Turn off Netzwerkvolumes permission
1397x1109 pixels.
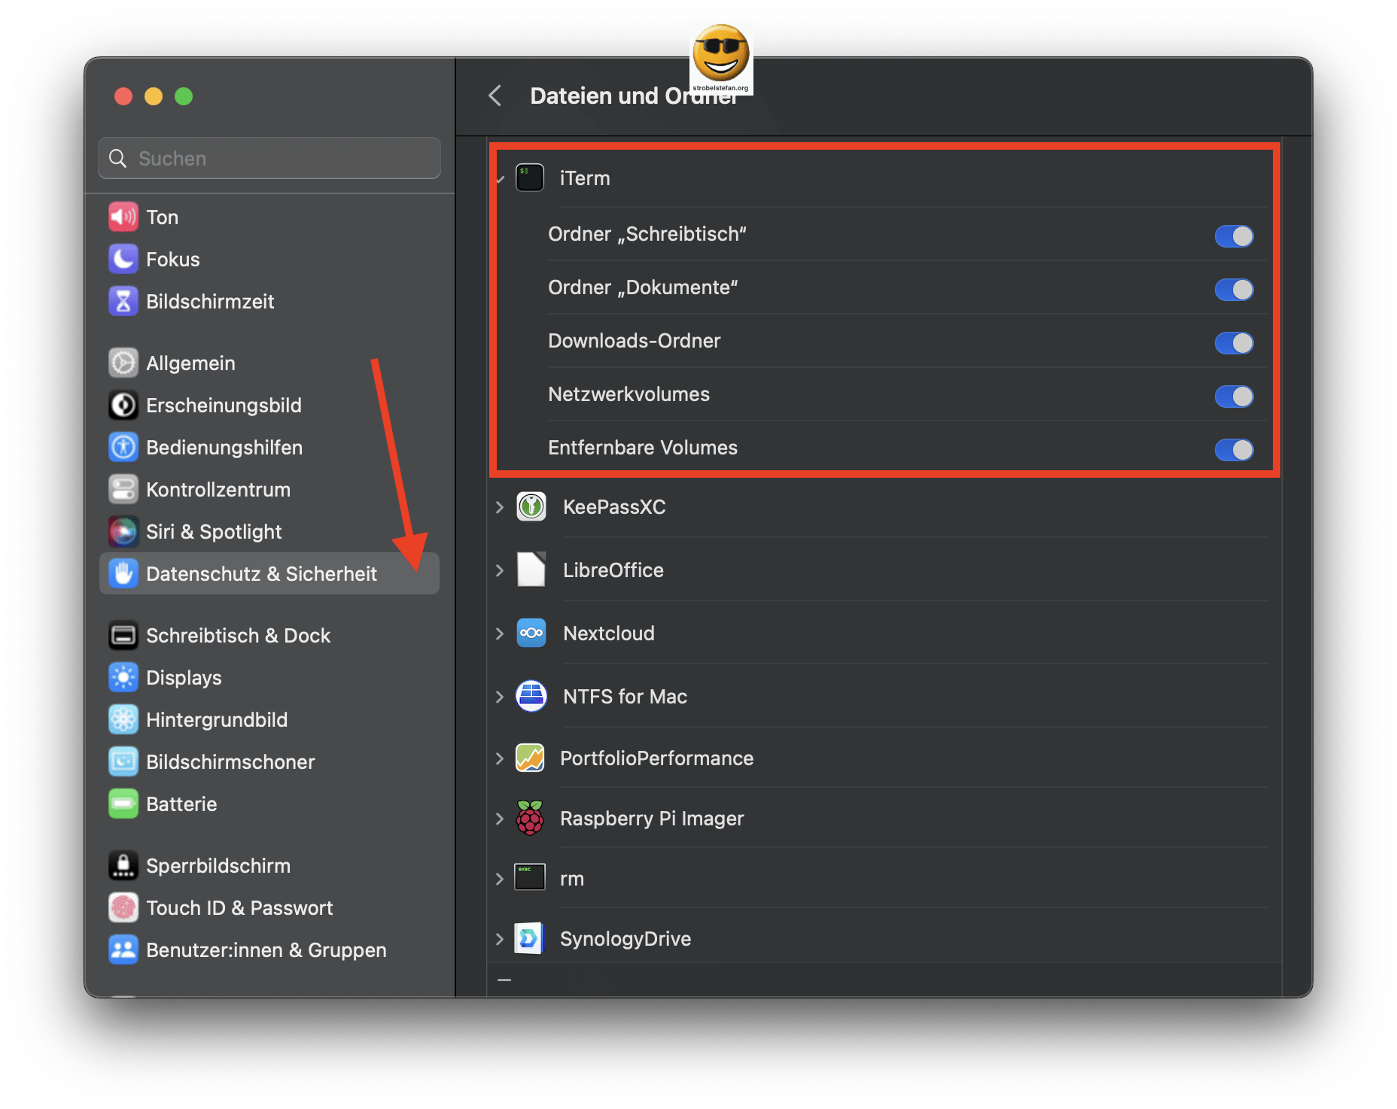(1234, 397)
